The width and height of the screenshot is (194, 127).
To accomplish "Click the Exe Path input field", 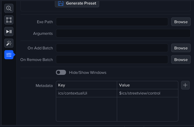I will pyautogui.click(x=112, y=22).
